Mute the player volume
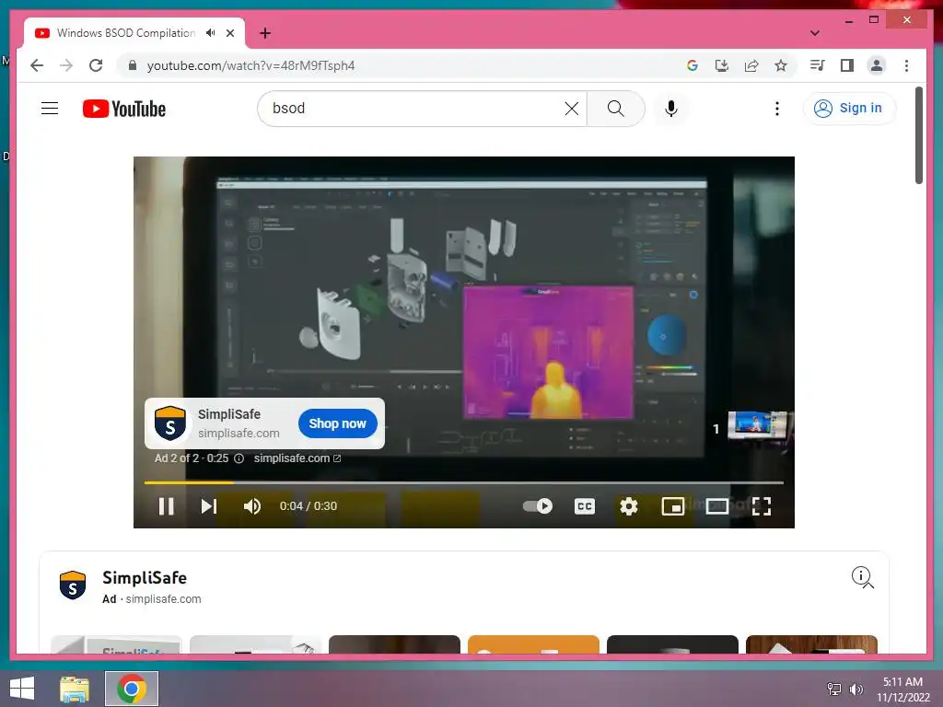Image resolution: width=943 pixels, height=707 pixels. point(252,506)
